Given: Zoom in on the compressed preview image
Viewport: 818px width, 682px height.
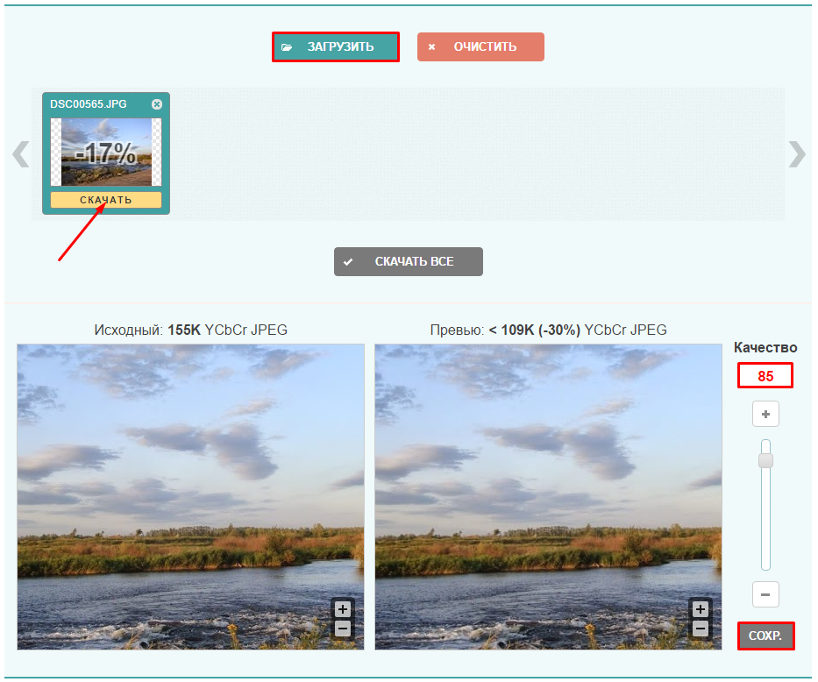Looking at the screenshot, I should (701, 609).
